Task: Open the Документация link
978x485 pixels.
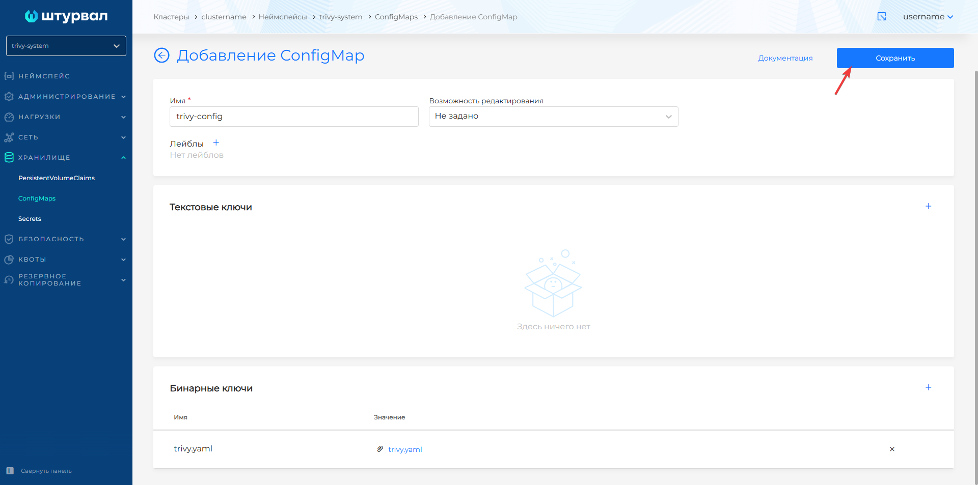Action: (785, 58)
